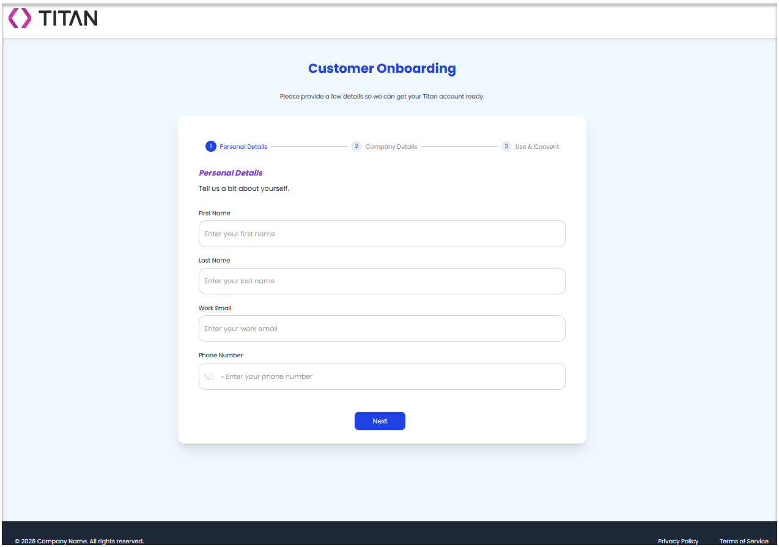Click the Customer Onboarding heading
This screenshot has width=779, height=547.
coord(382,69)
